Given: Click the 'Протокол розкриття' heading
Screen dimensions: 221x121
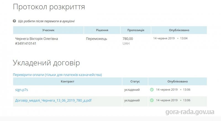Looking at the screenshot, I should [49, 7].
